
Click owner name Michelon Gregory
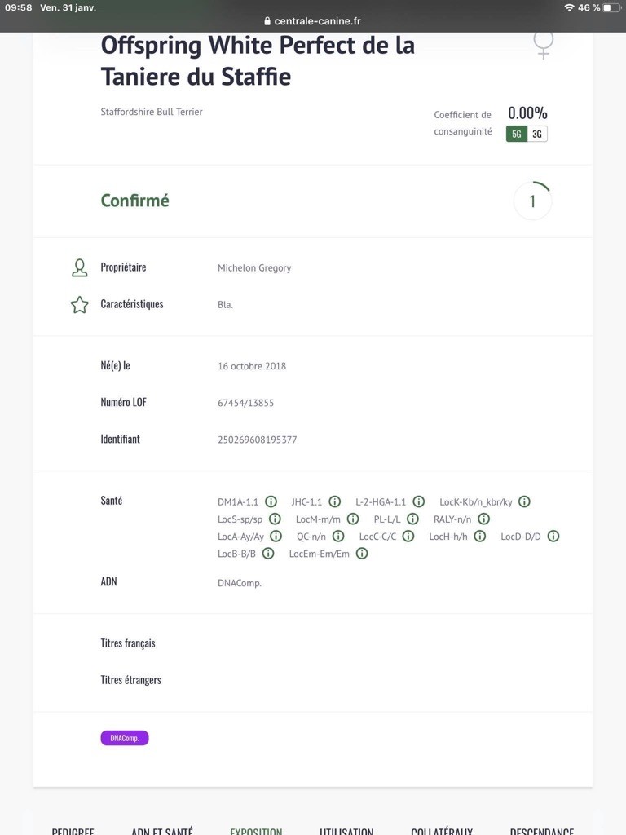[x=254, y=267]
